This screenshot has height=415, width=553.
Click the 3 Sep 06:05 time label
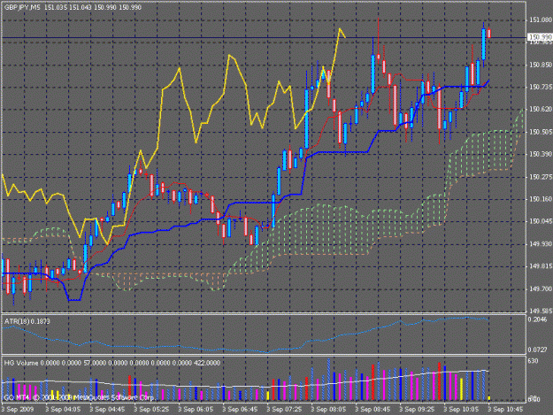(x=196, y=410)
